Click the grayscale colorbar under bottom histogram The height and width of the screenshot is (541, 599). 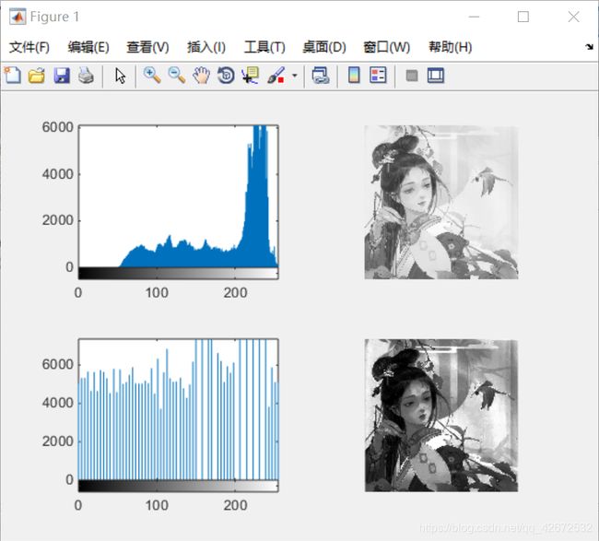(x=179, y=486)
